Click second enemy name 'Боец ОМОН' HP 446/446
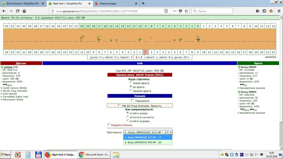Viewport: 283px width, 159px height. pos(248,92)
